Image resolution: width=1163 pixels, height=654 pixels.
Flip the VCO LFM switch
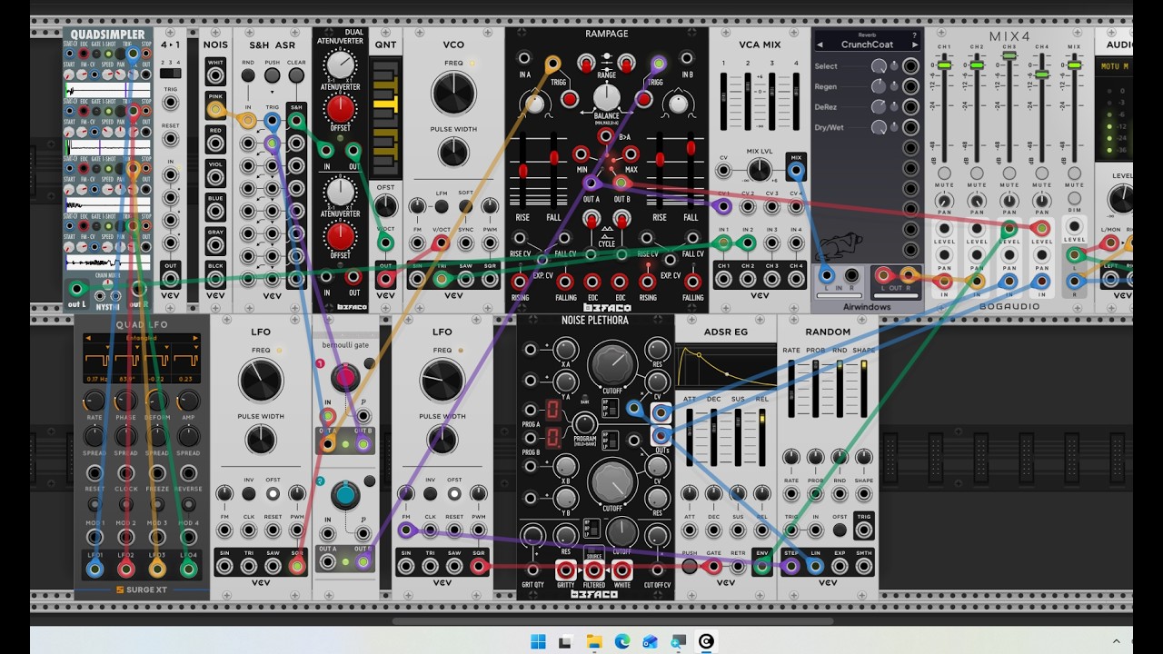tap(442, 207)
